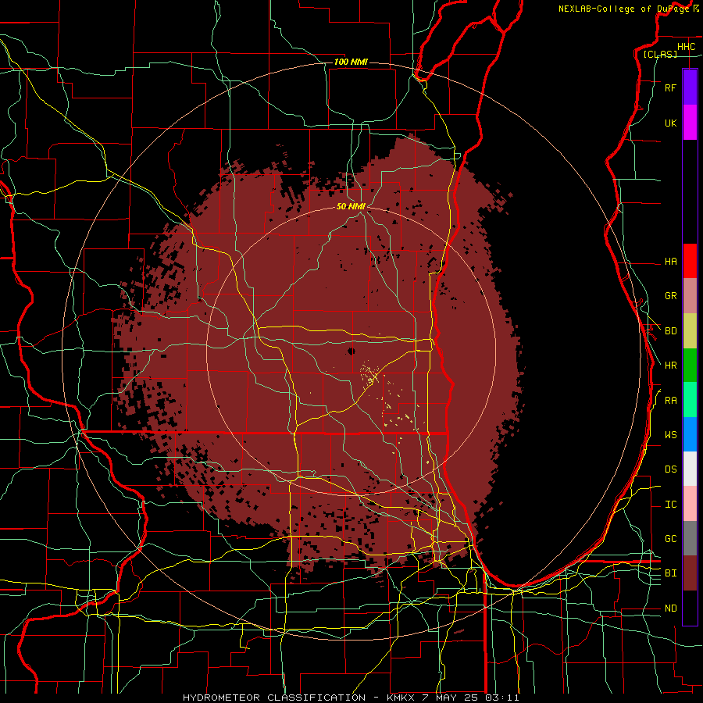Select the gray GC ground clutter swatch
703x703 pixels.
point(690,538)
